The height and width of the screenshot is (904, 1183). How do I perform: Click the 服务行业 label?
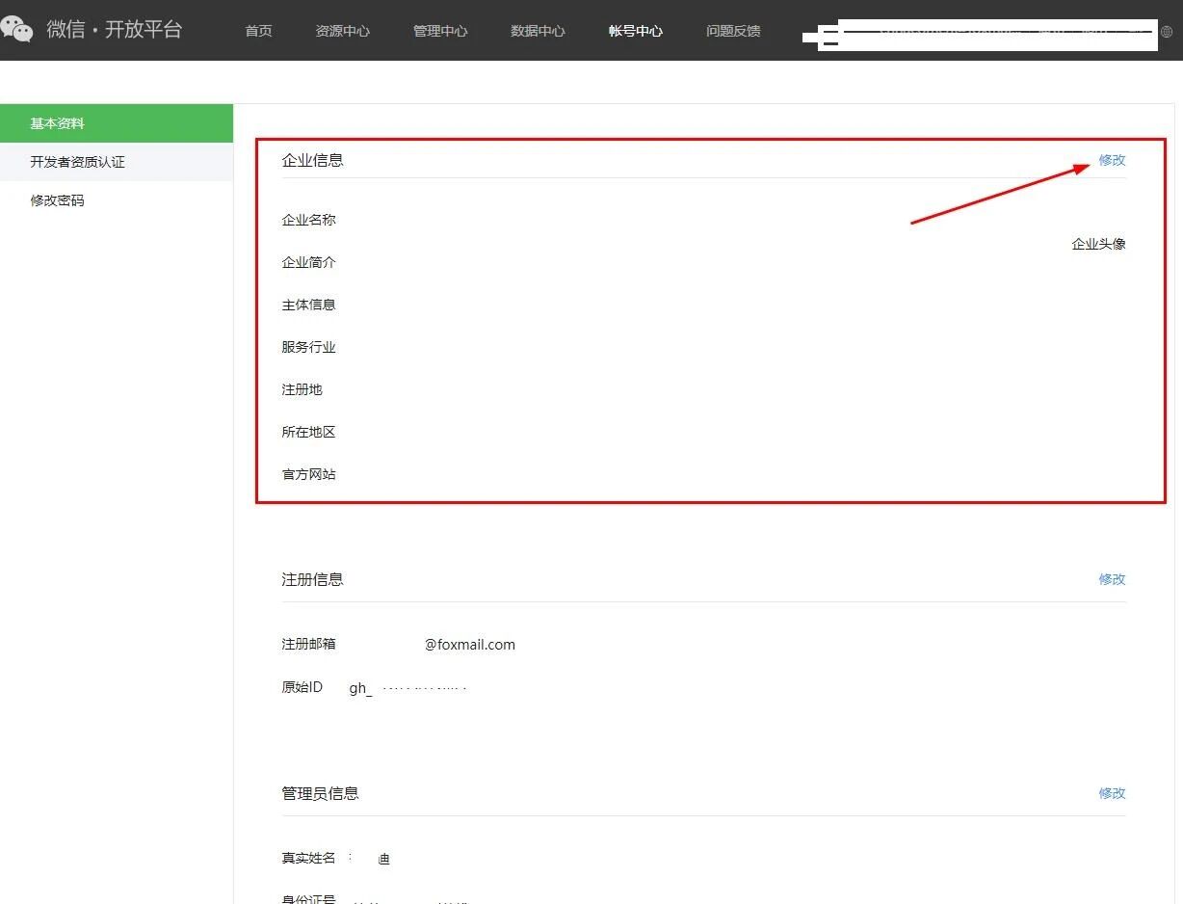pos(308,347)
